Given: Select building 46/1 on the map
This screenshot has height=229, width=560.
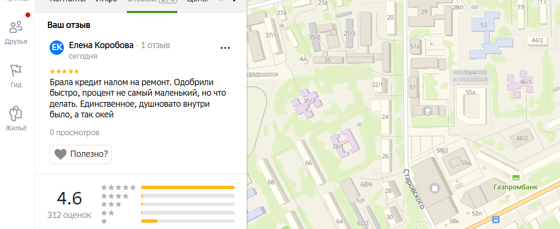Looking at the screenshot, I should pyautogui.click(x=520, y=83).
